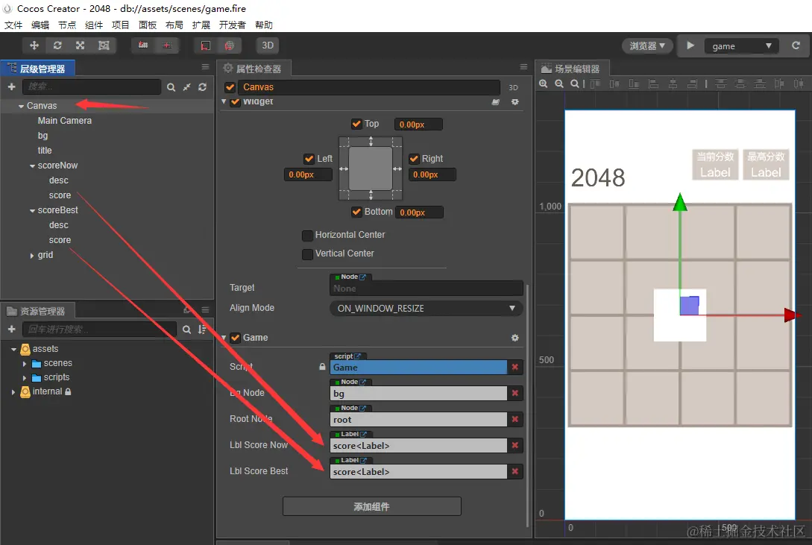Click the assets sort icon
The image size is (812, 545).
point(202,330)
